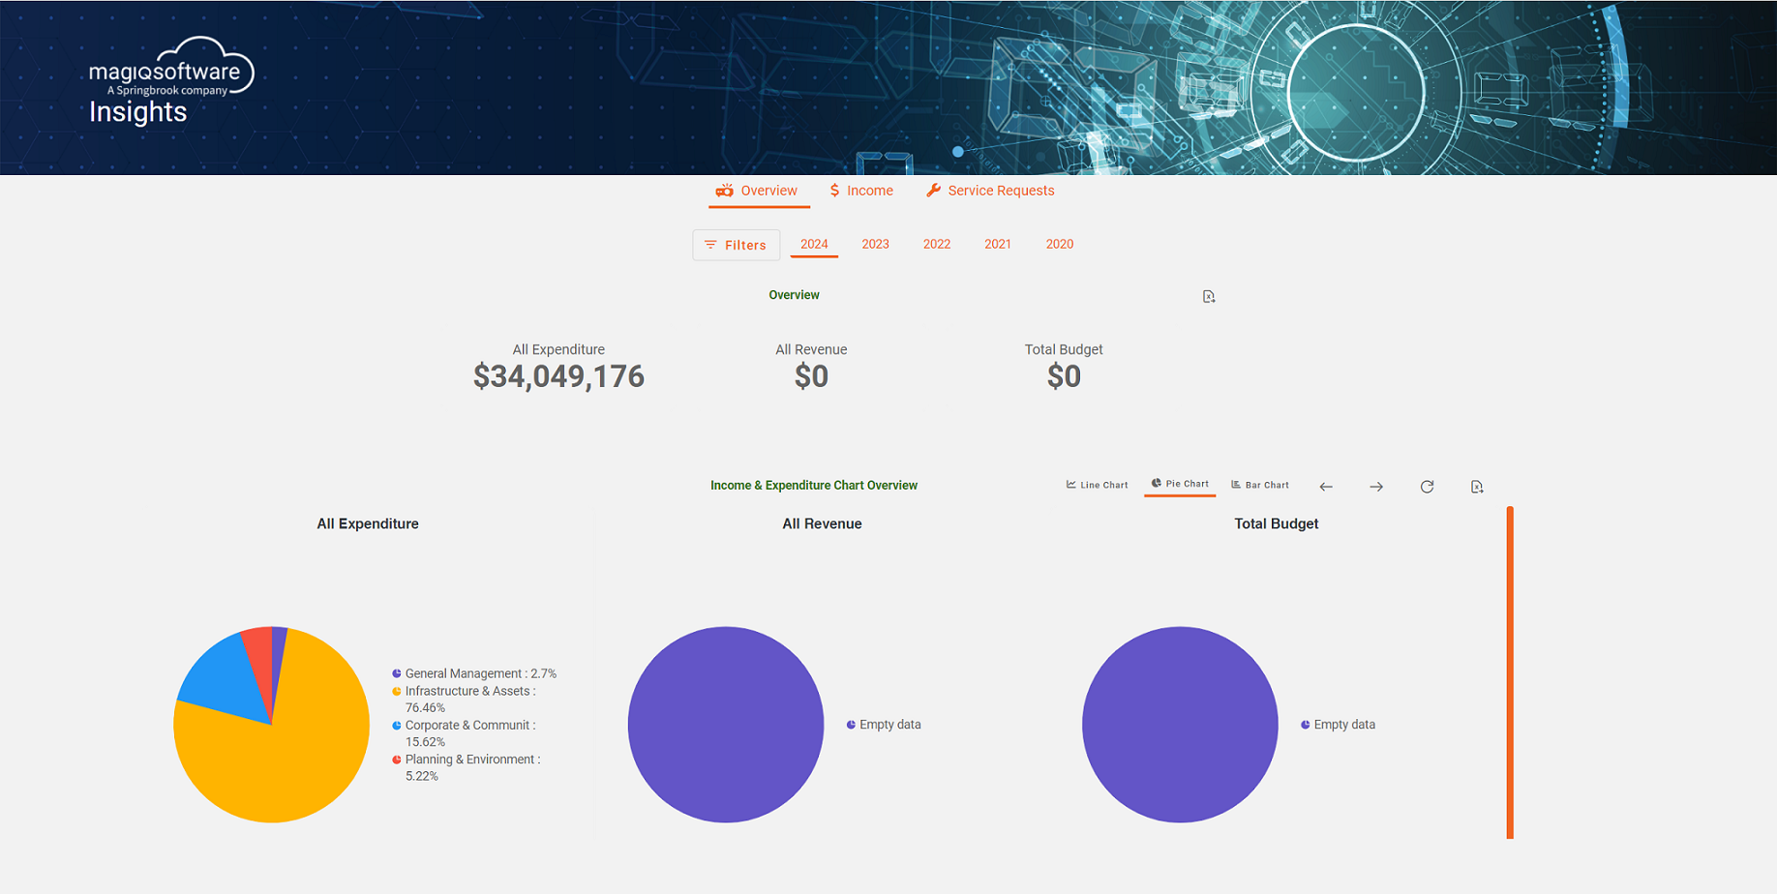
Task: Export the Overview section to Excel
Action: pos(1208,296)
